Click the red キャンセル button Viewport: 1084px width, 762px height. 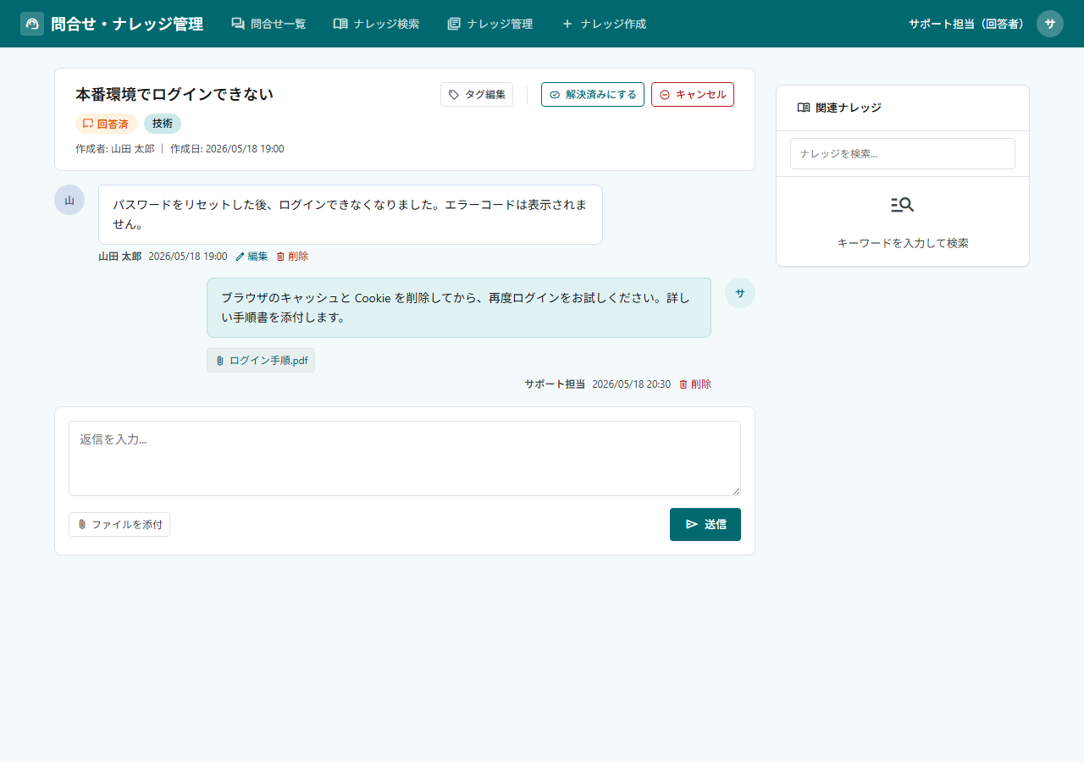(x=693, y=95)
